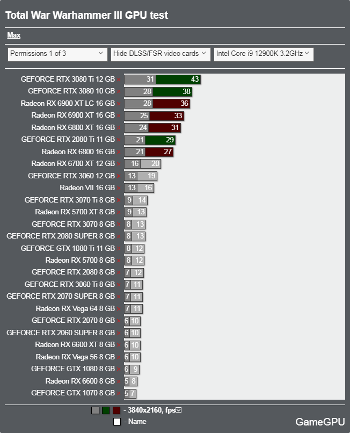
Task: Click the Radeon VII 16 GB label
Action: [87, 188]
